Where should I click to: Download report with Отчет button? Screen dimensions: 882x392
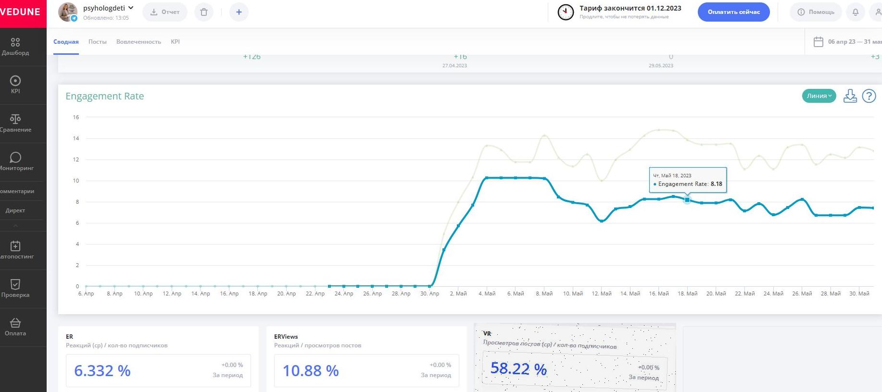(165, 12)
